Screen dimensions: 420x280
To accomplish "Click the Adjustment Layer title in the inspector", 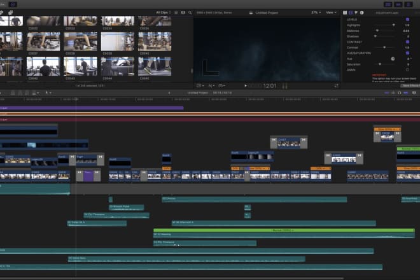I will coord(387,13).
